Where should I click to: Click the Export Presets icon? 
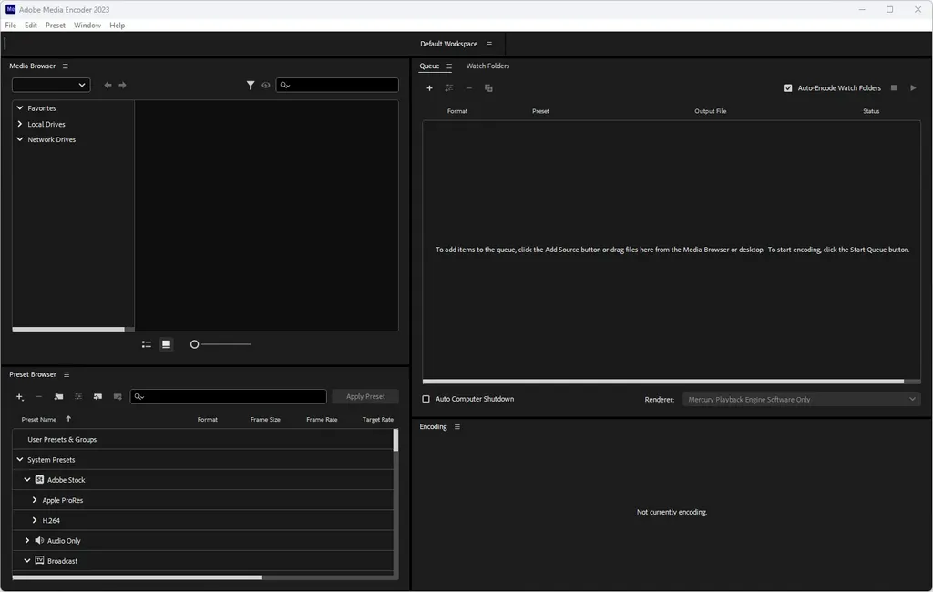coord(118,397)
